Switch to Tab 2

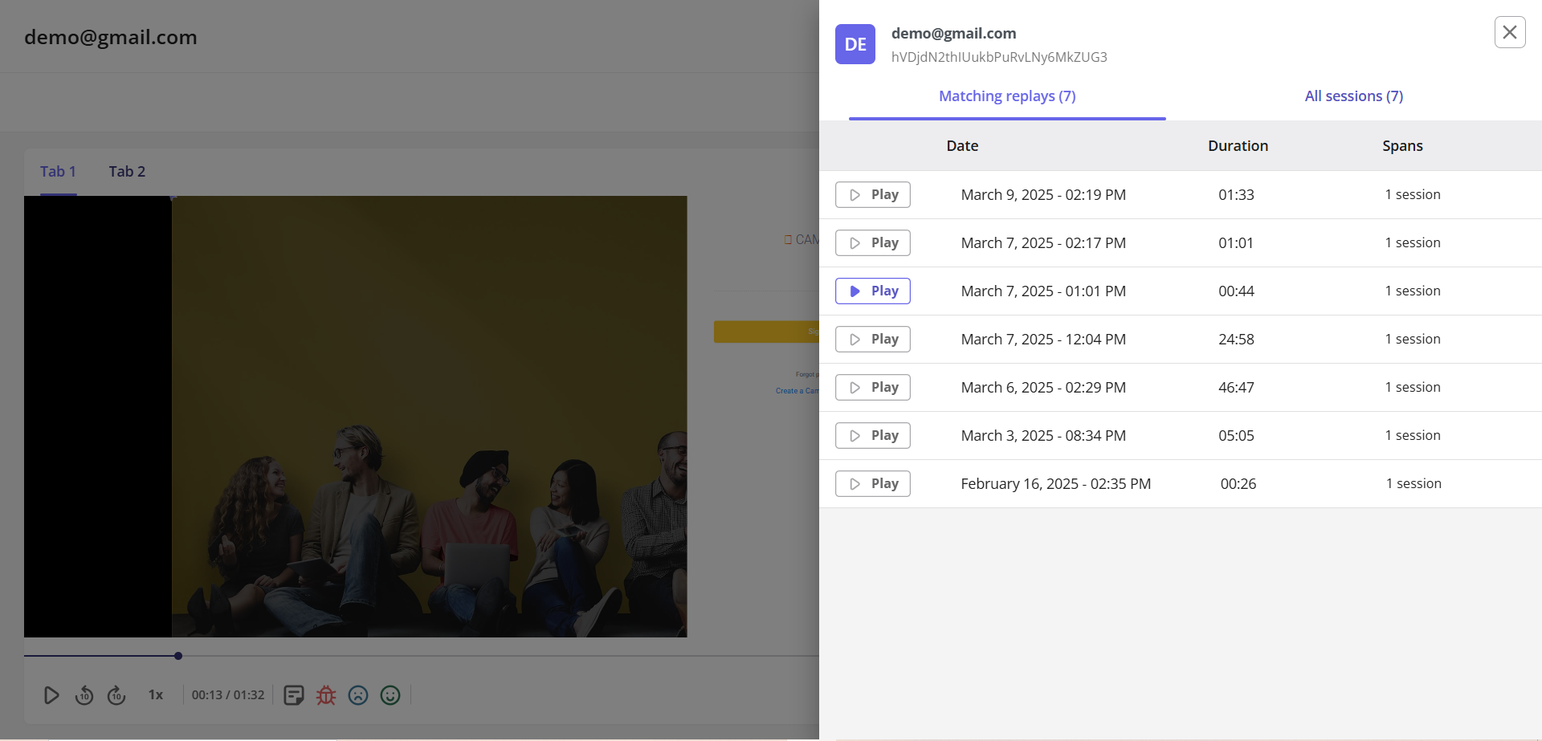[127, 171]
